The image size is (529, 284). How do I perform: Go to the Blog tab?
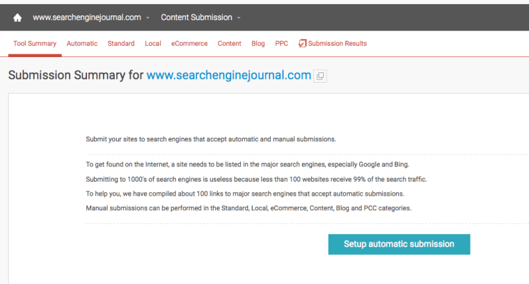click(x=258, y=44)
